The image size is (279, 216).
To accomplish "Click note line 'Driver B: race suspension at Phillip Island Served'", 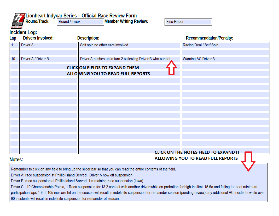I will pyautogui.click(x=77, y=181).
